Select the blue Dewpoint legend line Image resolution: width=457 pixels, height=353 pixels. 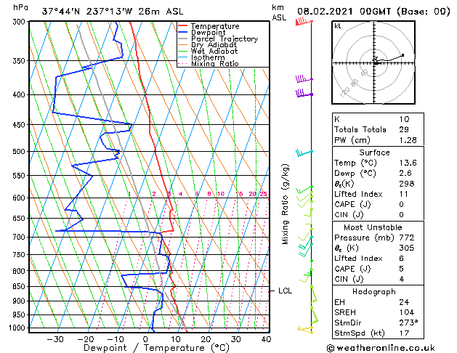(x=183, y=33)
